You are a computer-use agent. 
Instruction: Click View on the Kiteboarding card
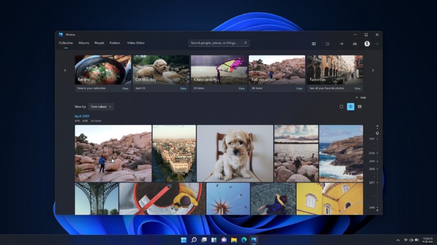click(x=241, y=88)
